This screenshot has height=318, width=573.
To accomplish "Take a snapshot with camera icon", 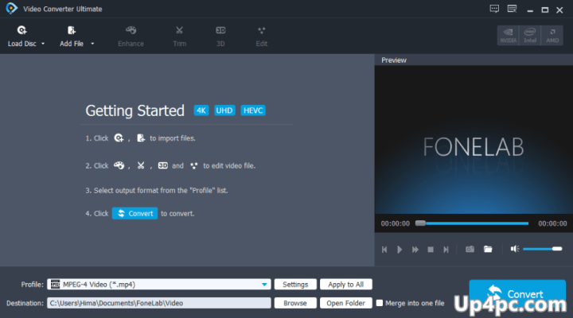I will click(470, 249).
